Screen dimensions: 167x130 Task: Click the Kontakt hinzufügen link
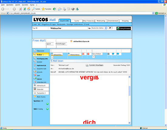click(x=96, y=65)
